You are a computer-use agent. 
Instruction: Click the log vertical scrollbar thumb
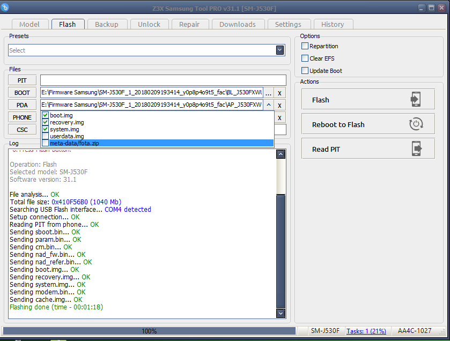click(281, 251)
